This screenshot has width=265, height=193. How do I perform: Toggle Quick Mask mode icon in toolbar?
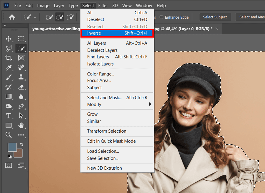pyautogui.click(x=9, y=165)
